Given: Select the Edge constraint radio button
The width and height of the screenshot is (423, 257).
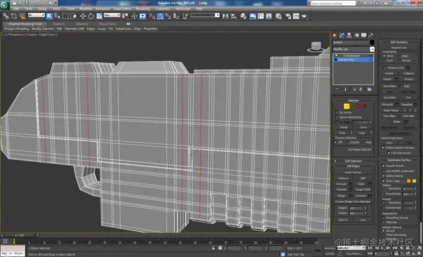Looking at the screenshot, I should (399, 55).
